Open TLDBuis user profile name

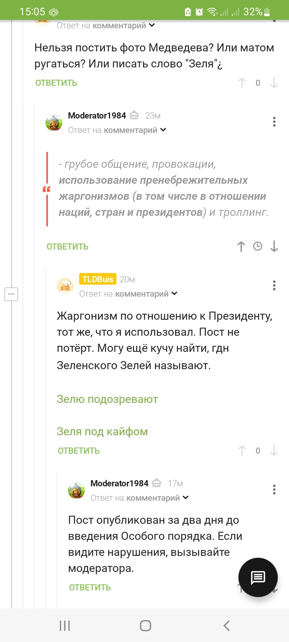tap(98, 279)
